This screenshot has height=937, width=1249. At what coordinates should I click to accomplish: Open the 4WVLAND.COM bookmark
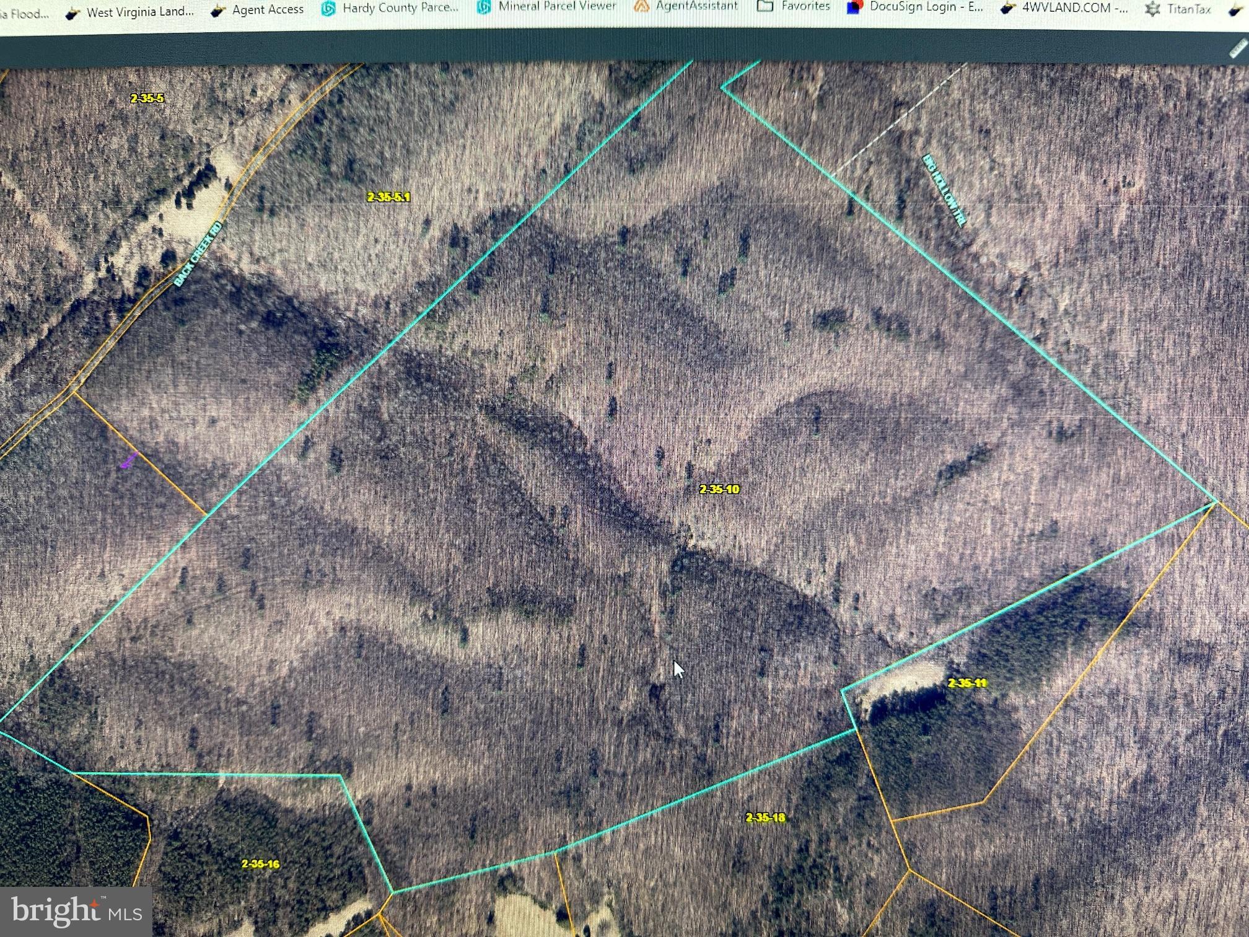[1074, 8]
